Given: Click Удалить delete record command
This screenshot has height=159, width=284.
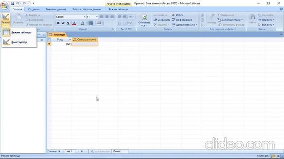Looking at the screenshot, I should point(161,25).
